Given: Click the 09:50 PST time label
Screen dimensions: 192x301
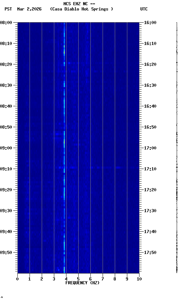Looking at the screenshot, I should point(6,253).
